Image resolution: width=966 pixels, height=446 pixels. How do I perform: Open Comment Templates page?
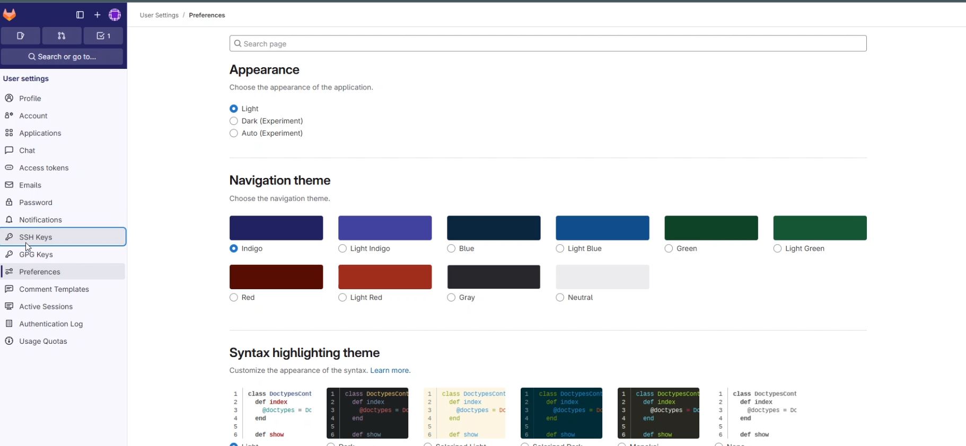coord(63,289)
